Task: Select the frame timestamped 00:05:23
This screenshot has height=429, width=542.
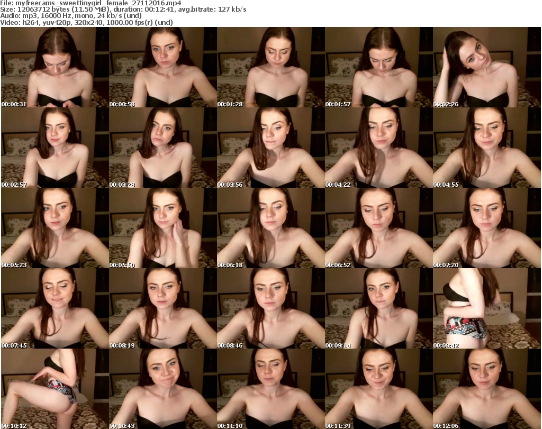Action: [x=55, y=228]
